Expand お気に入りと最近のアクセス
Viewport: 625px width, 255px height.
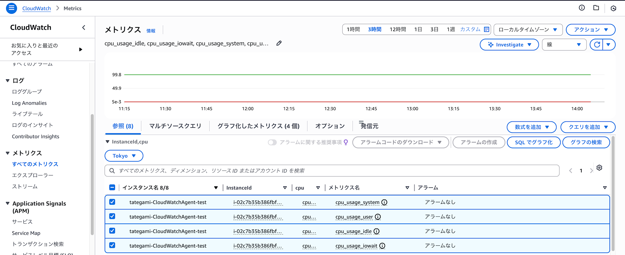[x=81, y=49]
